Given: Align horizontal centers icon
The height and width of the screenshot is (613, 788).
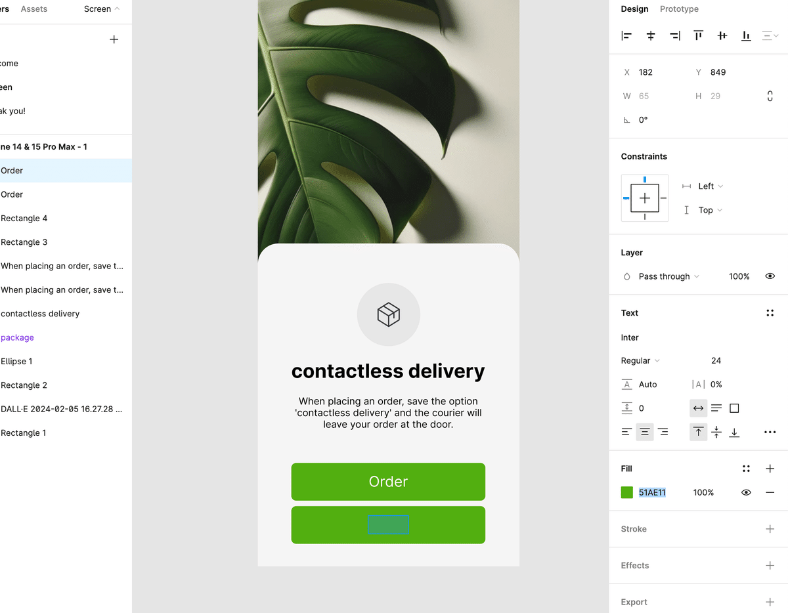Looking at the screenshot, I should coord(651,36).
